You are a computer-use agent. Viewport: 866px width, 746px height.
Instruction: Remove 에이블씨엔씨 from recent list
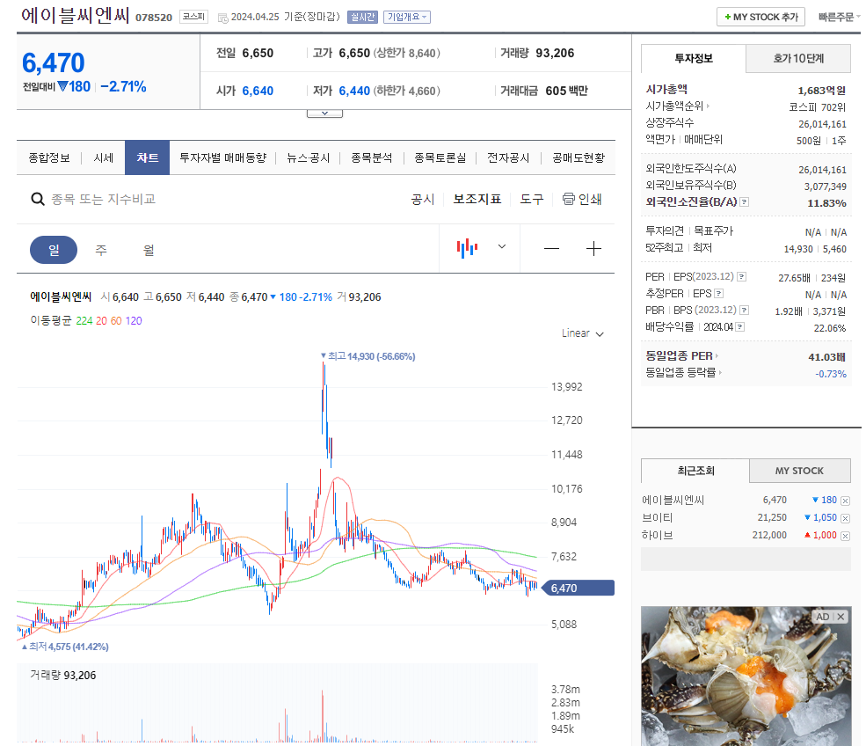845,501
